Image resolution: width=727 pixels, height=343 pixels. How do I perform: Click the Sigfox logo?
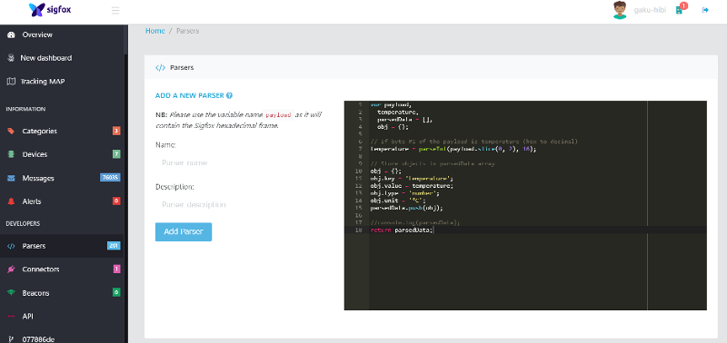click(50, 10)
